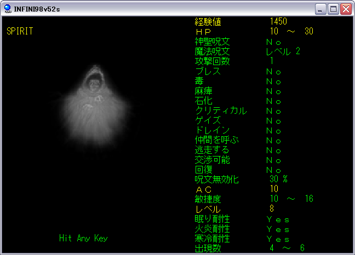Click the experience value 1450

[278, 21]
